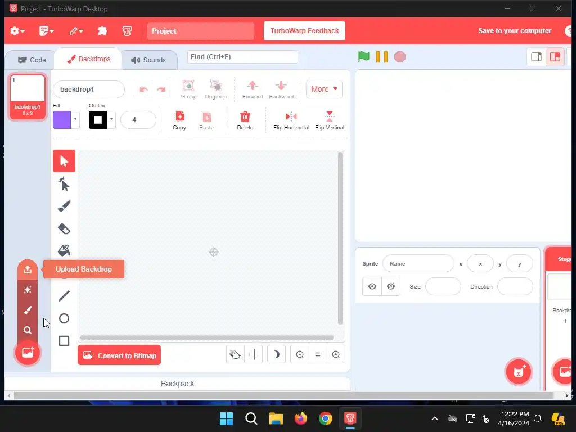This screenshot has width=576, height=432.
Task: Click the backdrop1 costume name field
Action: click(89, 89)
